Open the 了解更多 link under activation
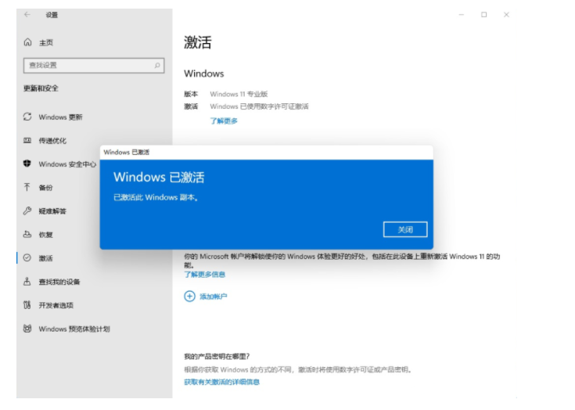This screenshot has width=575, height=410. [224, 121]
